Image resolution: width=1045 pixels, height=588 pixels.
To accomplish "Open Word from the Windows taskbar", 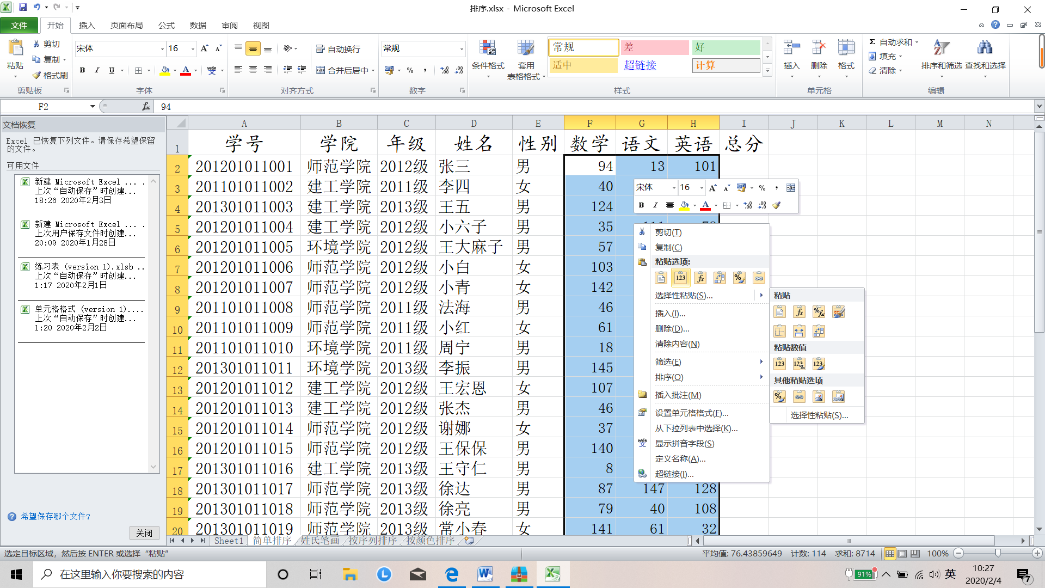I will (485, 574).
